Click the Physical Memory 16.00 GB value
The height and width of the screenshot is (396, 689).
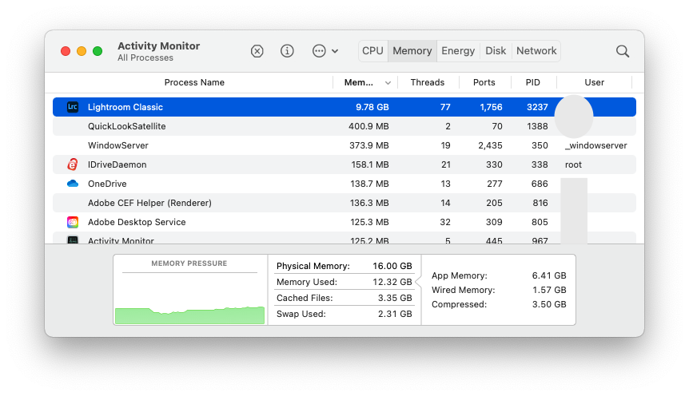[392, 266]
